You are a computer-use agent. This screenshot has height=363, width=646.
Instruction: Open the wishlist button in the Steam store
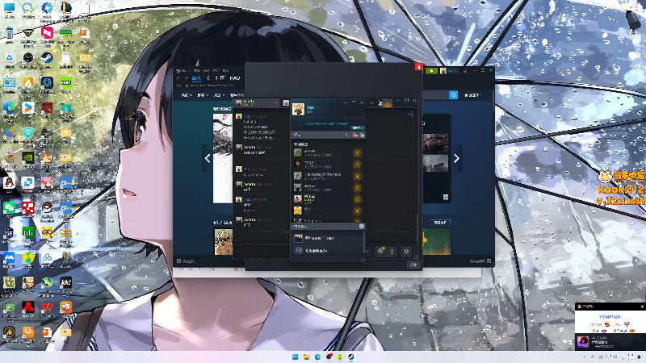point(472,95)
